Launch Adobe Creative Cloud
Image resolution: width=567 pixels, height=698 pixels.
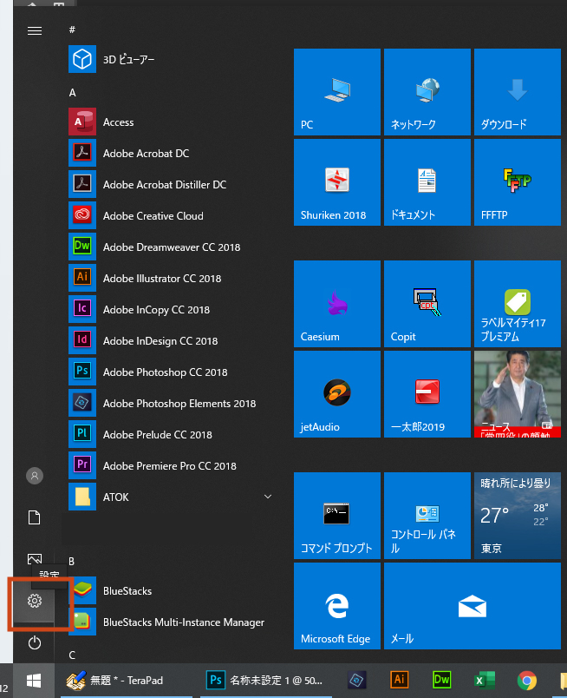click(171, 215)
